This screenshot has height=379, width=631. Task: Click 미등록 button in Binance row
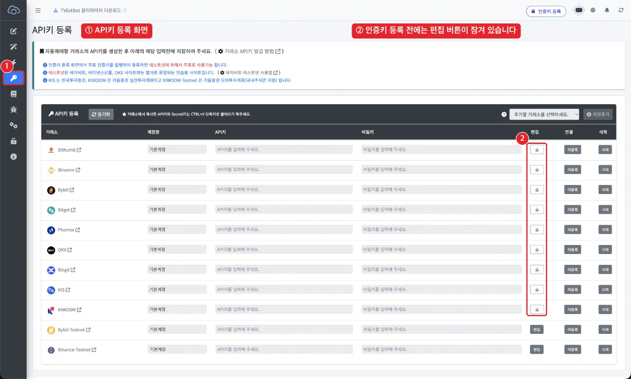point(572,170)
